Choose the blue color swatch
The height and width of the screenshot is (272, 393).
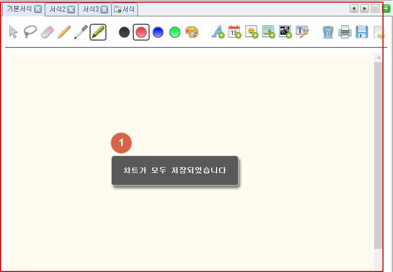(x=158, y=32)
